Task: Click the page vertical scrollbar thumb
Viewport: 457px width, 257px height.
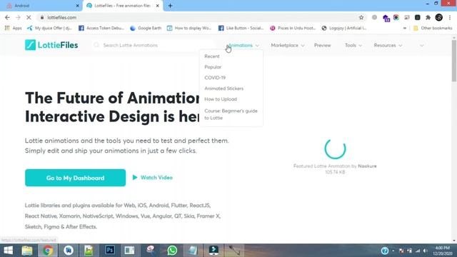Action: pyautogui.click(x=454, y=61)
